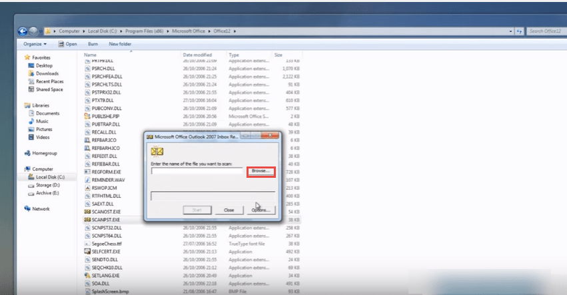Image resolution: width=567 pixels, height=295 pixels.
Task: Sort by the Size column header
Action: click(278, 55)
